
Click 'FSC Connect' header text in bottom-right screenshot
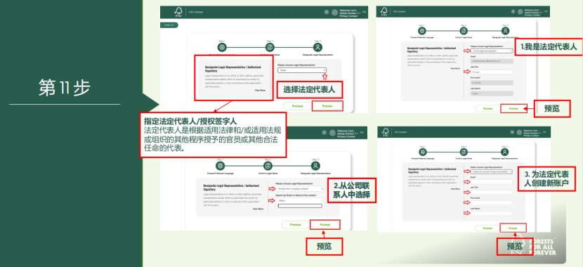(400, 132)
